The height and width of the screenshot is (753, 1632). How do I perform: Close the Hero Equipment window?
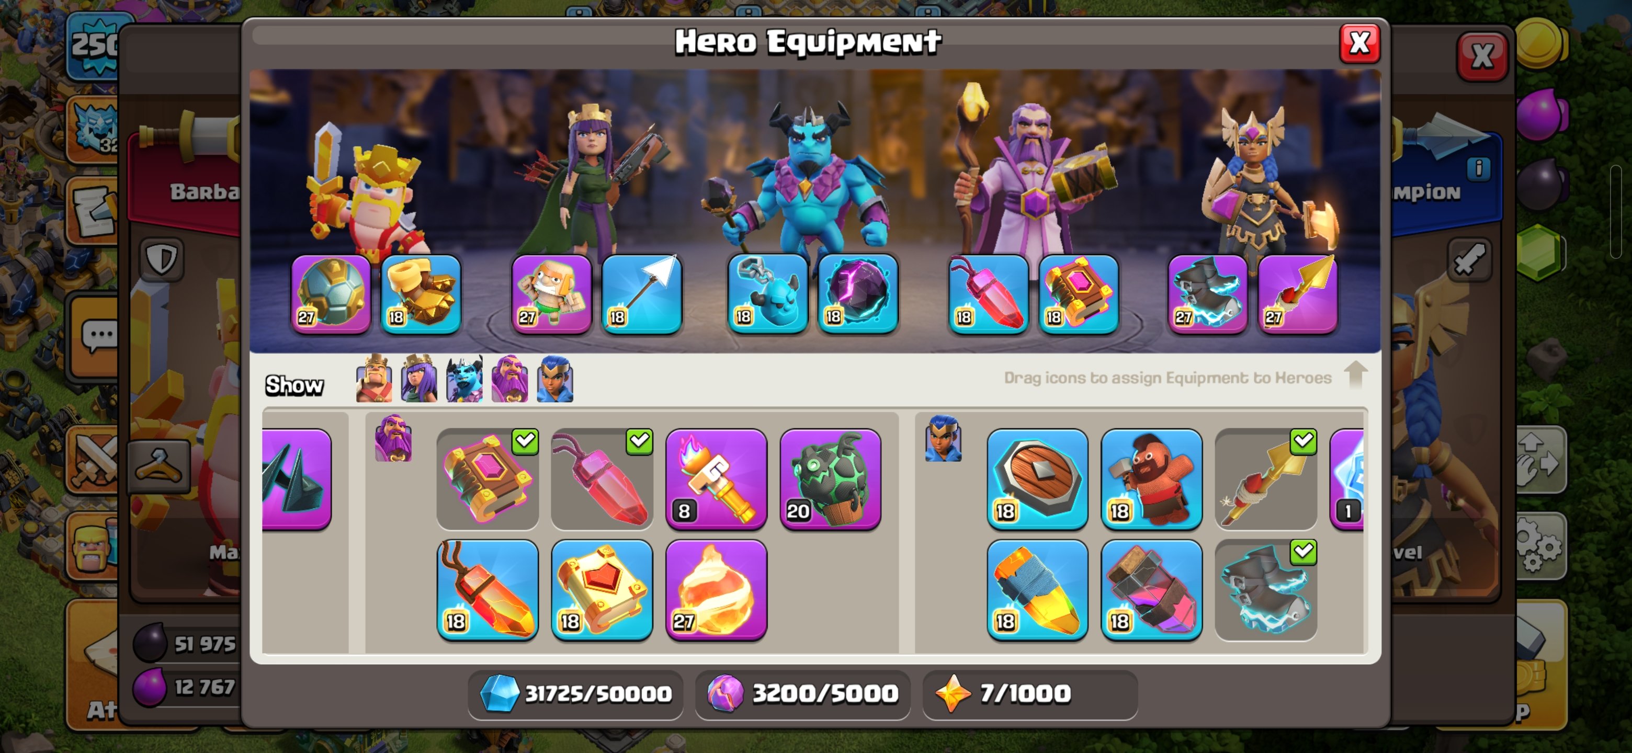tap(1359, 43)
